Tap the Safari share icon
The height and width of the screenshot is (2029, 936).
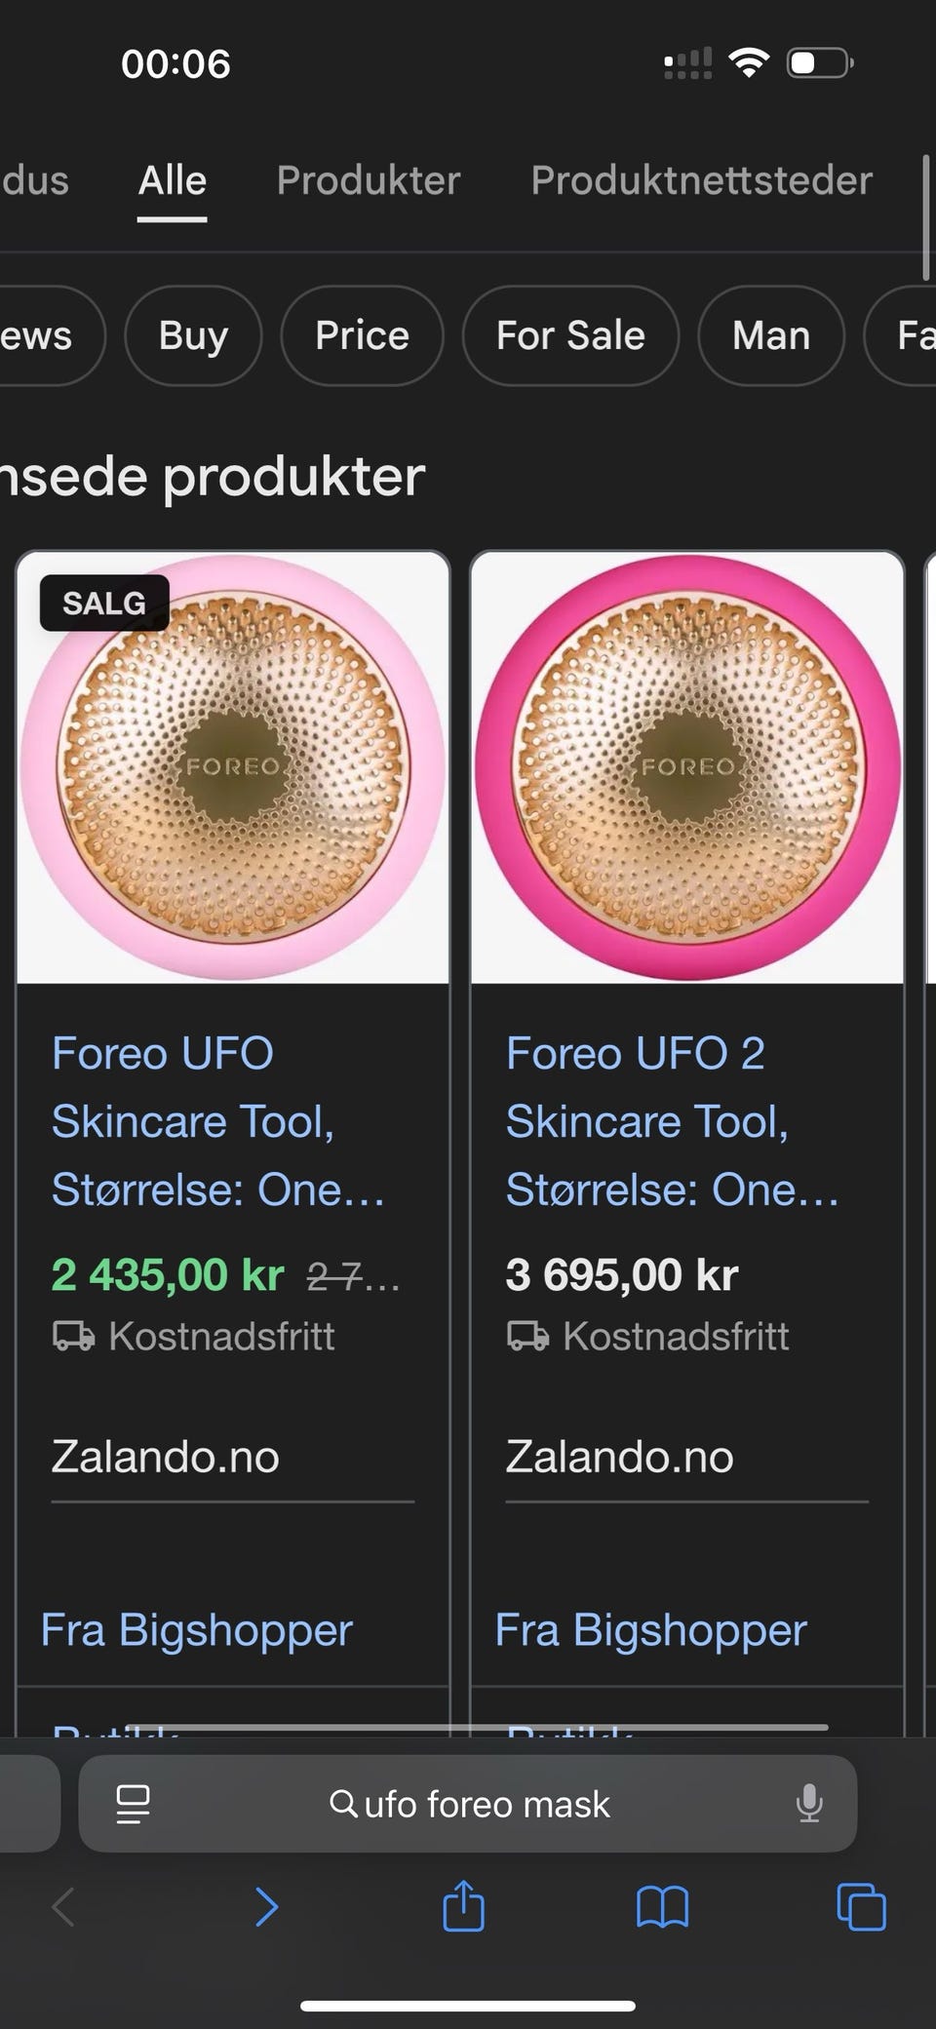tap(463, 1906)
